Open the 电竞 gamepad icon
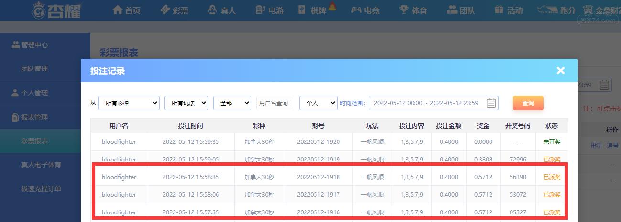621x222 pixels. [x=357, y=10]
